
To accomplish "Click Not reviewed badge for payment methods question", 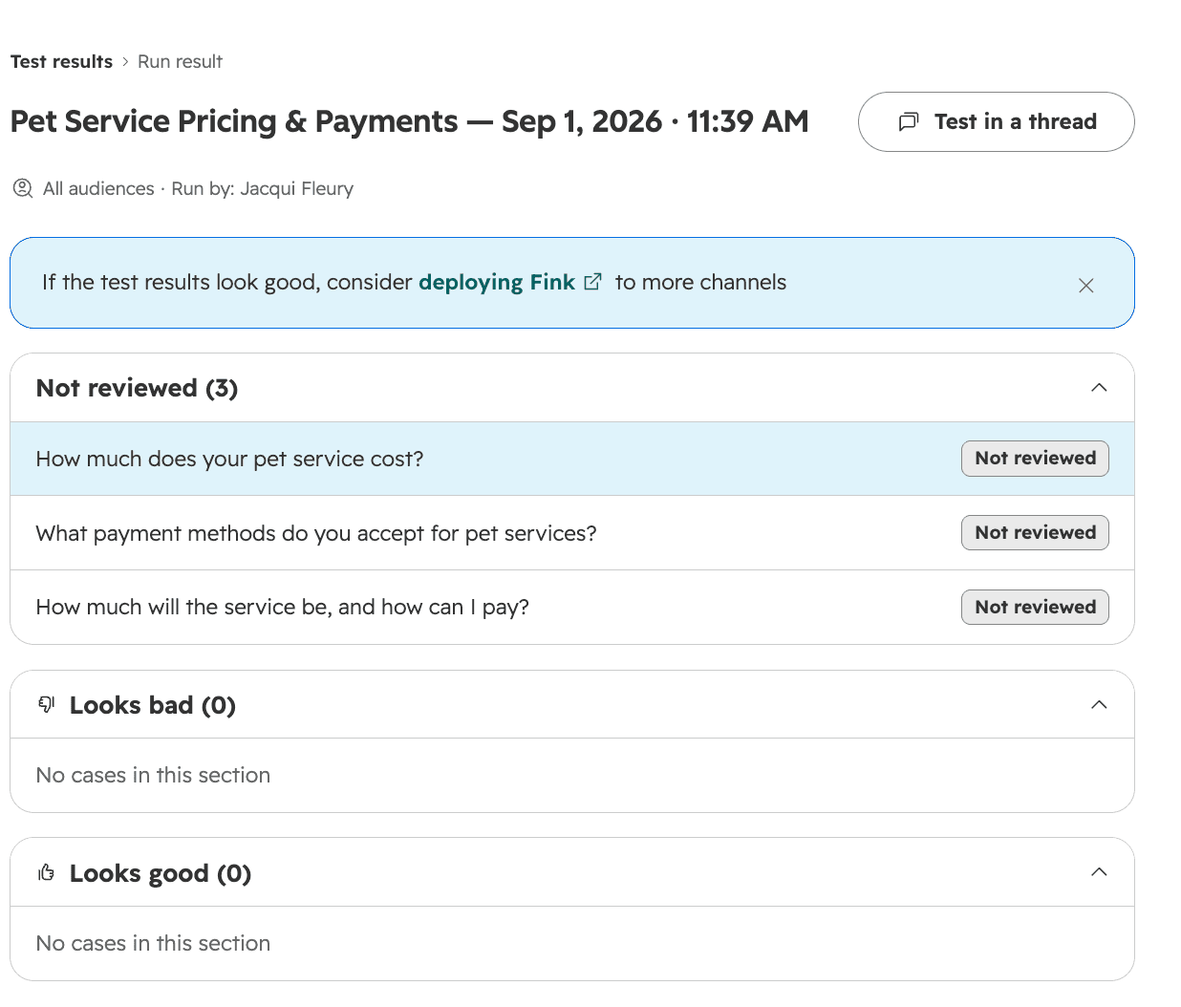I will tap(1035, 533).
